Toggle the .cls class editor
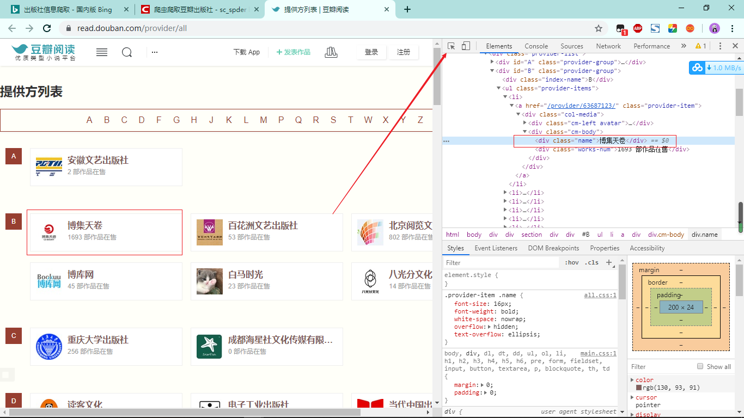The width and height of the screenshot is (744, 418). click(591, 262)
